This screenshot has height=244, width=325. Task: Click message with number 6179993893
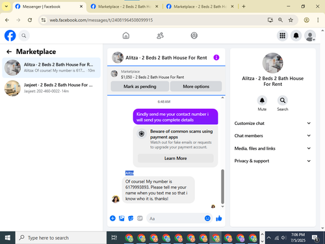tap(158, 190)
